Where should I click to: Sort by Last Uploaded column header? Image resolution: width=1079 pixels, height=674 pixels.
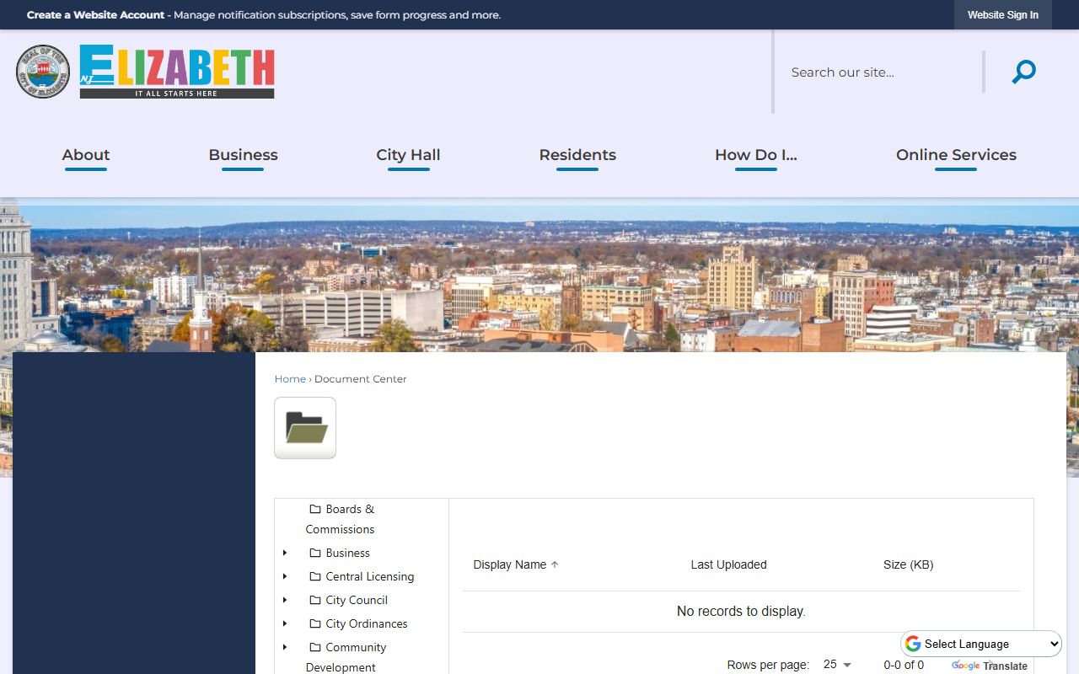[728, 564]
